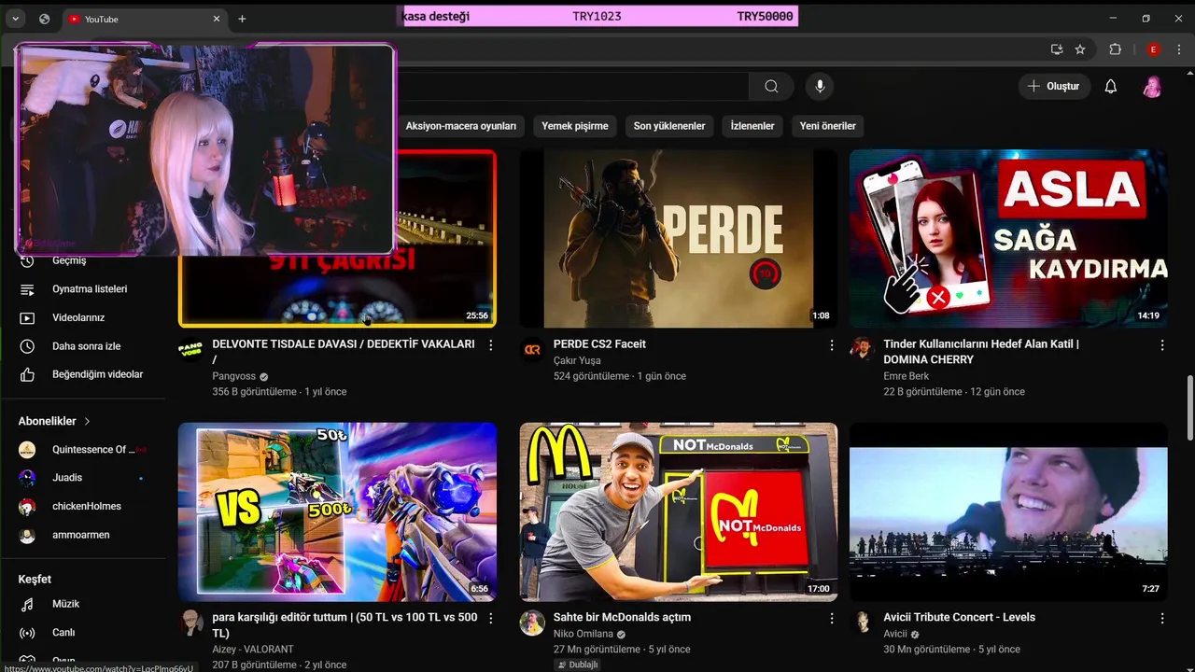Screen dimensions: 1195x672
Task: Open options menu for Sahte bir McDonalds video
Action: (x=832, y=619)
